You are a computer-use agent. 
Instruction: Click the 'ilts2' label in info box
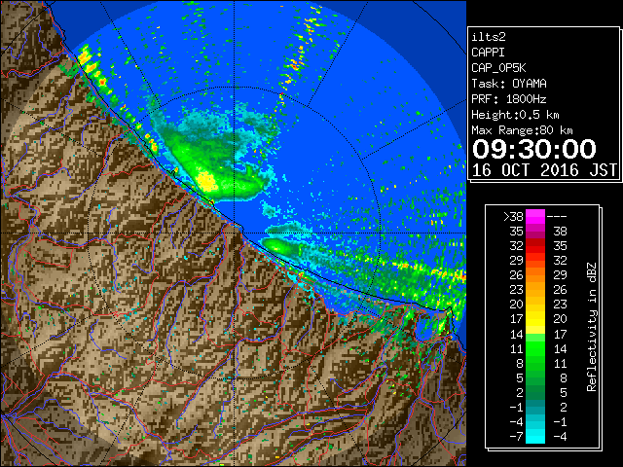[489, 37]
